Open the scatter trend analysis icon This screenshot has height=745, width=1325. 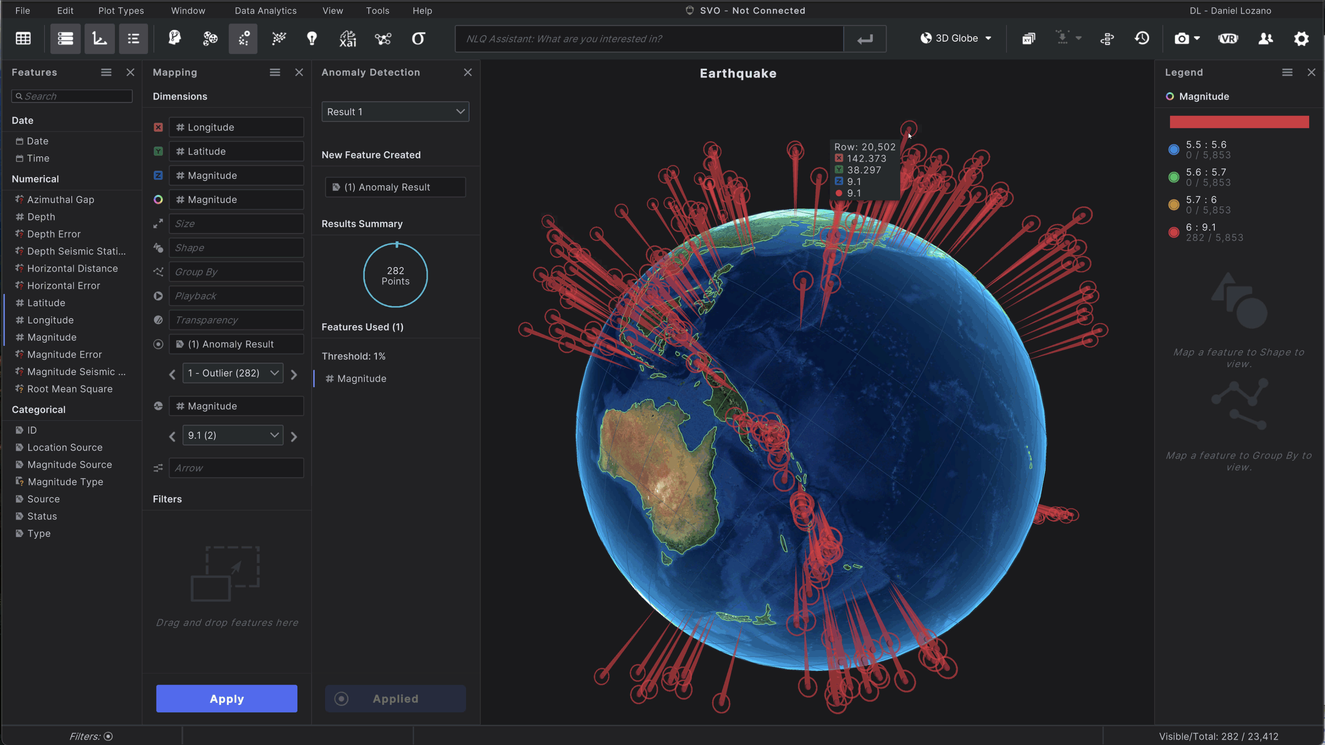(279, 39)
